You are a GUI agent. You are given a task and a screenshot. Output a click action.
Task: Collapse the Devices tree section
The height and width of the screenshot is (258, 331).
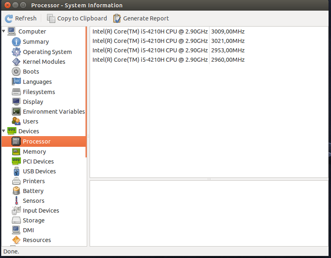tap(4, 131)
